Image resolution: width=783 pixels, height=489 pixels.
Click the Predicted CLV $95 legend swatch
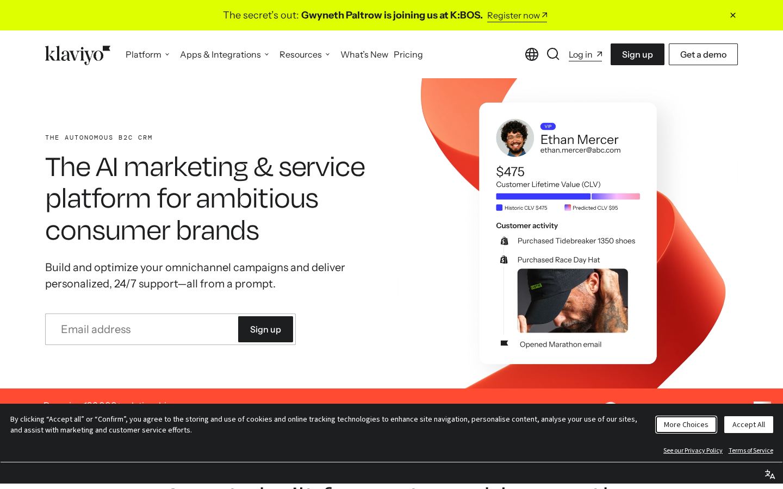click(x=568, y=208)
